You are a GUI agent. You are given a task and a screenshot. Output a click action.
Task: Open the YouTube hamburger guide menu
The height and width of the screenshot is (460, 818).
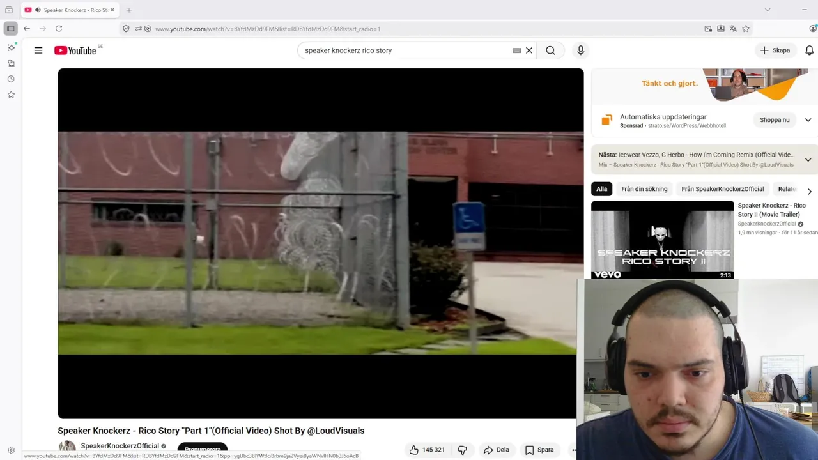pos(38,50)
